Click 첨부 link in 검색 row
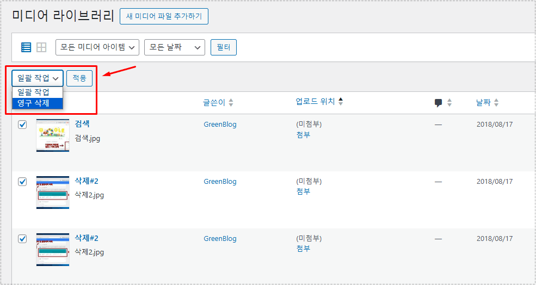Screen dimensions: 536x285 [x=304, y=134]
